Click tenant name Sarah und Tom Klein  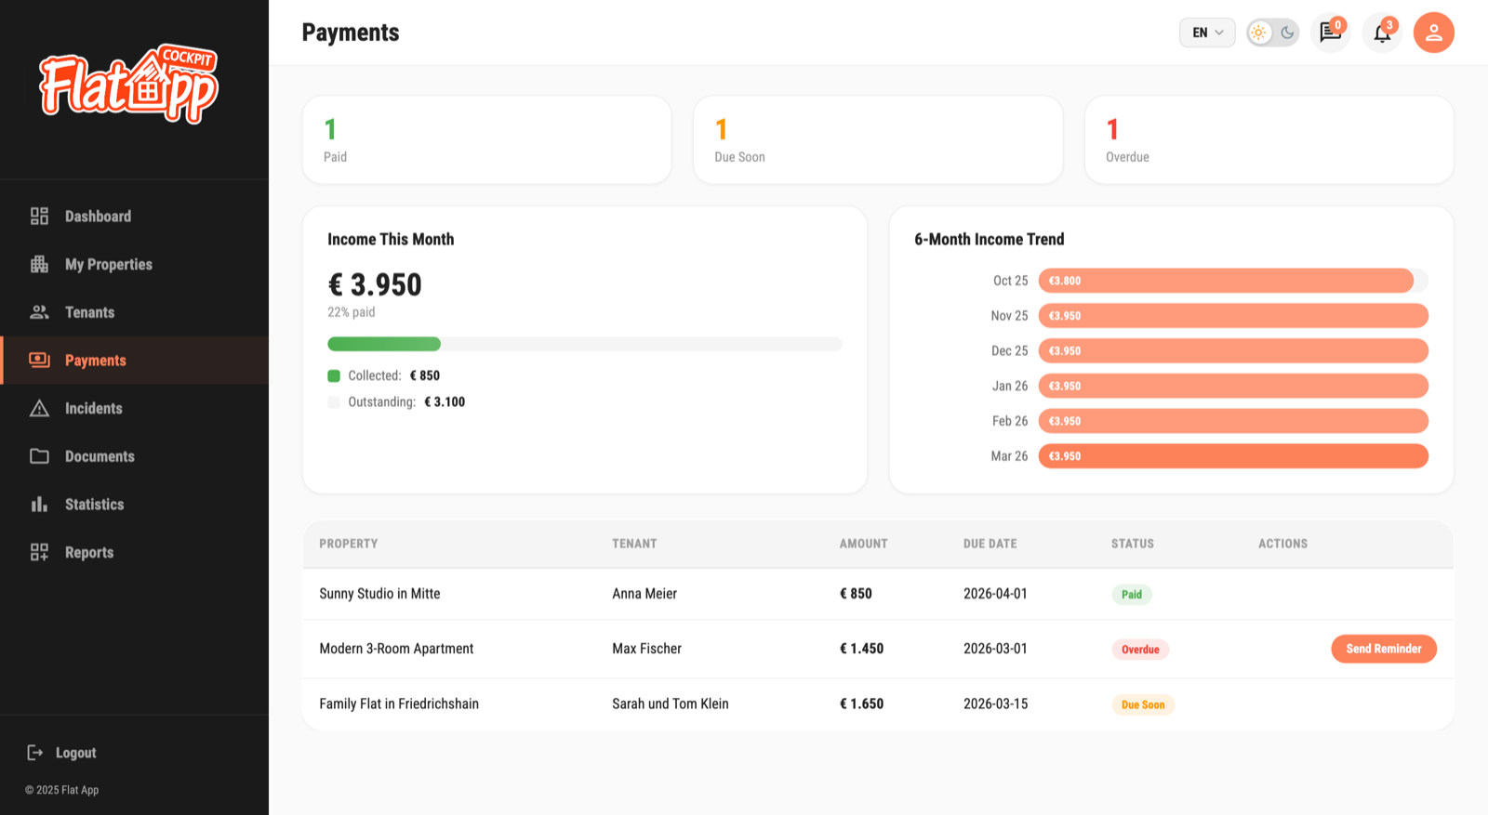(x=671, y=703)
